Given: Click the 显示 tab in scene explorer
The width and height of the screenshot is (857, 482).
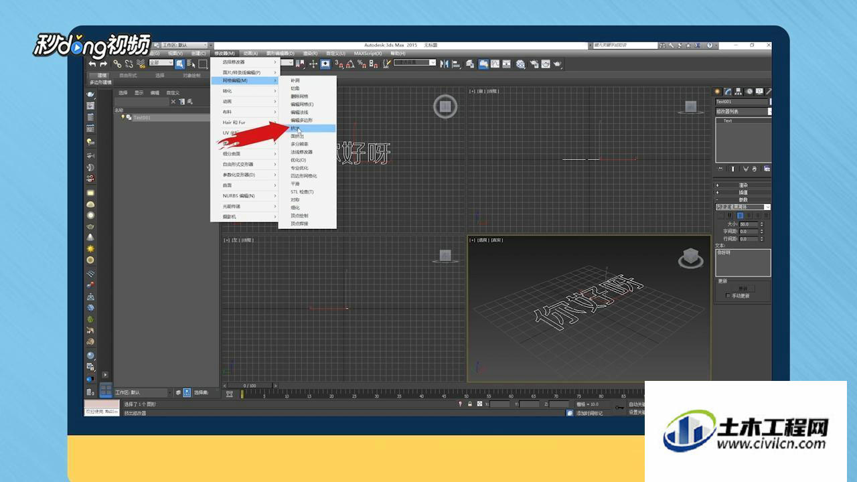Looking at the screenshot, I should (x=139, y=93).
